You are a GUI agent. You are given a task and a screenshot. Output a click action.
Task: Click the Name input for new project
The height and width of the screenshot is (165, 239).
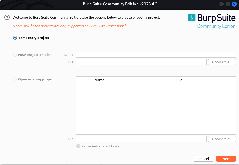[x=156, y=55]
